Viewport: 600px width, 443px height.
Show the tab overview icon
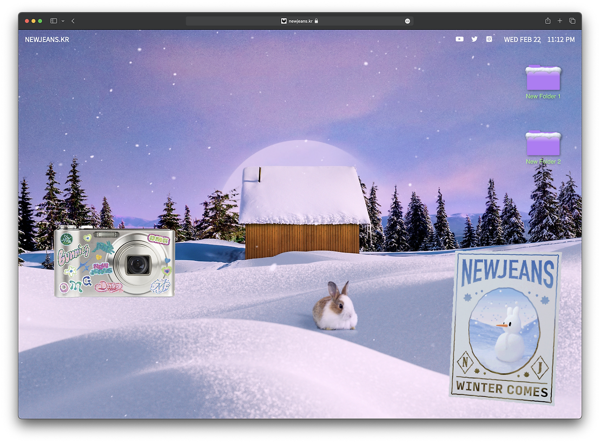coord(572,21)
